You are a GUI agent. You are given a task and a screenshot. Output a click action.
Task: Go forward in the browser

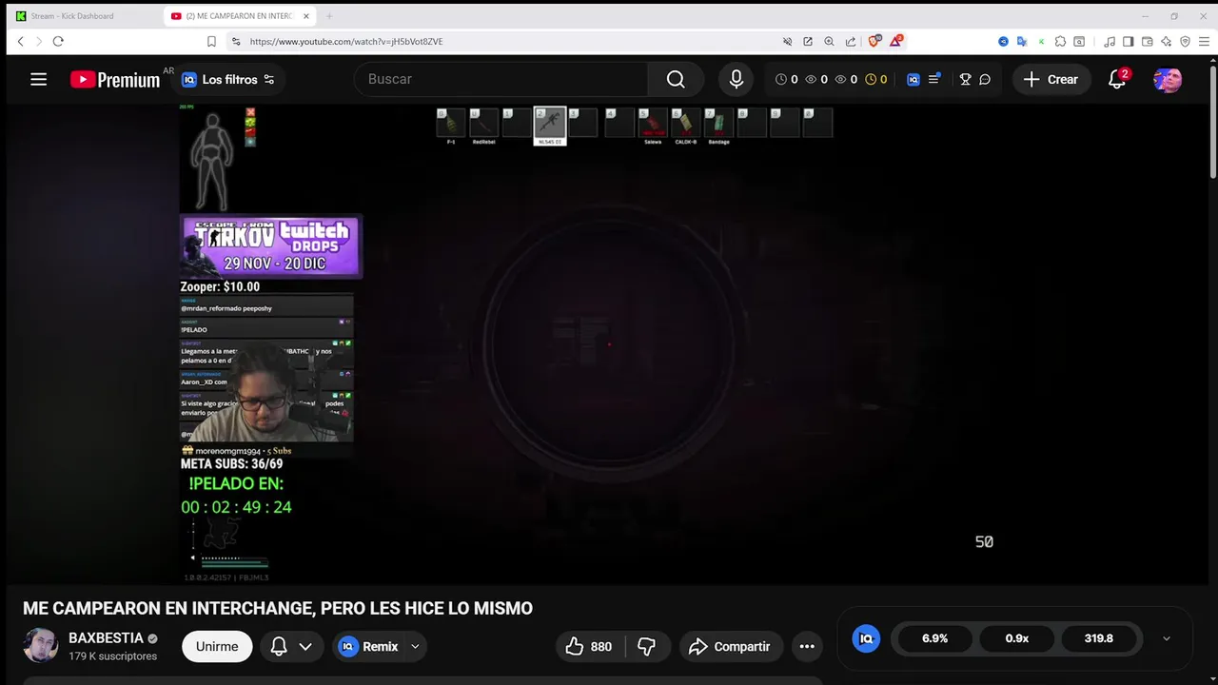coord(38,41)
